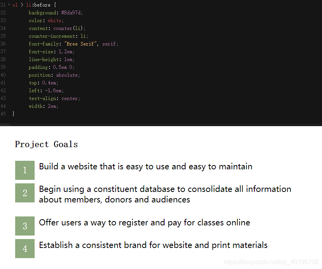Click the green number 4 box

(25, 249)
